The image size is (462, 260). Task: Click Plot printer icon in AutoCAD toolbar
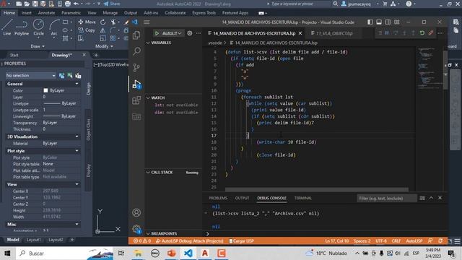pyautogui.click(x=68, y=4)
